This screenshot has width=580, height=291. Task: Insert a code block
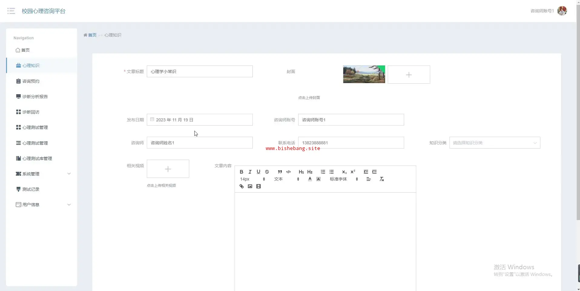(x=288, y=172)
